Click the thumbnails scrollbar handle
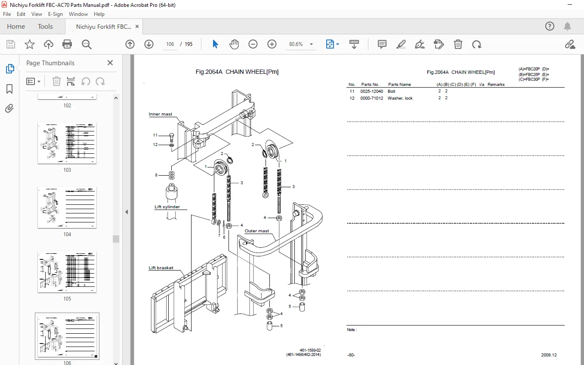Image resolution: width=584 pixels, height=365 pixels. 116,239
